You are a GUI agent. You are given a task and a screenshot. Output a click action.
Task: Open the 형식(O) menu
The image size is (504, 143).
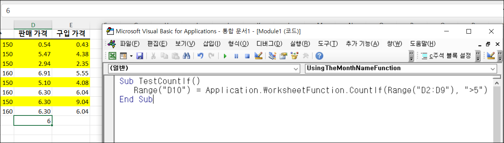[238, 44]
